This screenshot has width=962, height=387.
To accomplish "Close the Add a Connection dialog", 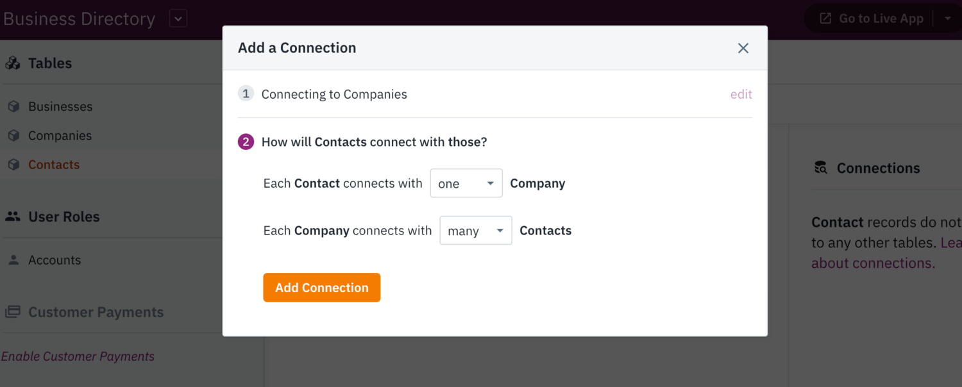I will pos(743,48).
